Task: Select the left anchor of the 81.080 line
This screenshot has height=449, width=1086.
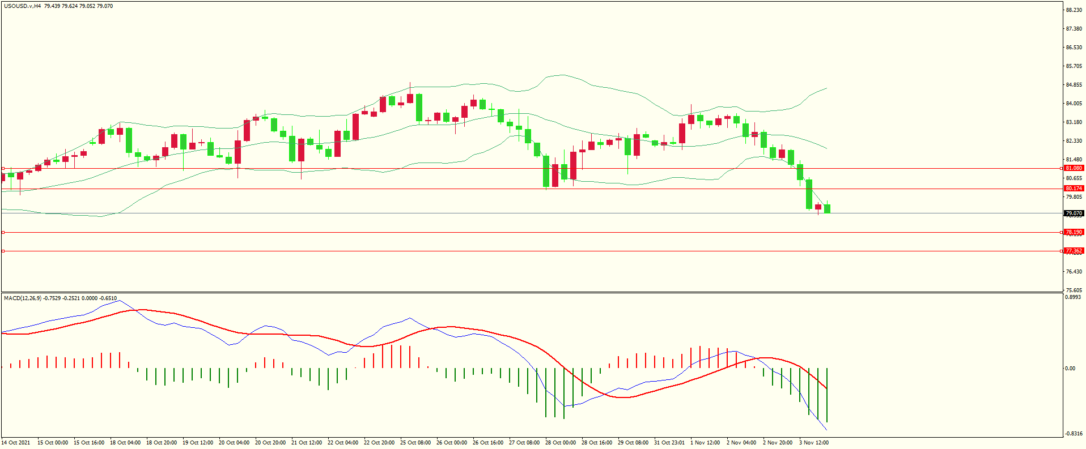Action: (x=3, y=168)
